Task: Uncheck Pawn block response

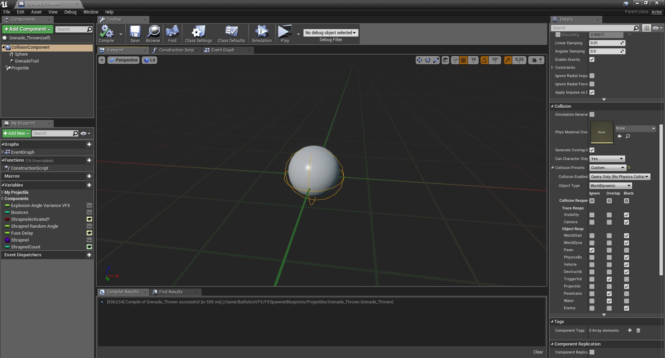Action: 626,250
